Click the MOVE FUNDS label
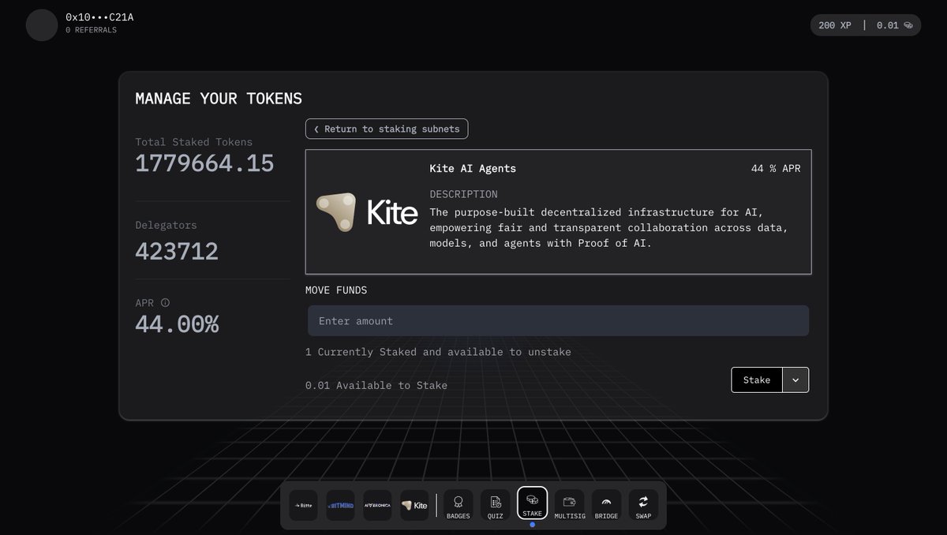Viewport: 947px width, 535px height. [x=336, y=290]
